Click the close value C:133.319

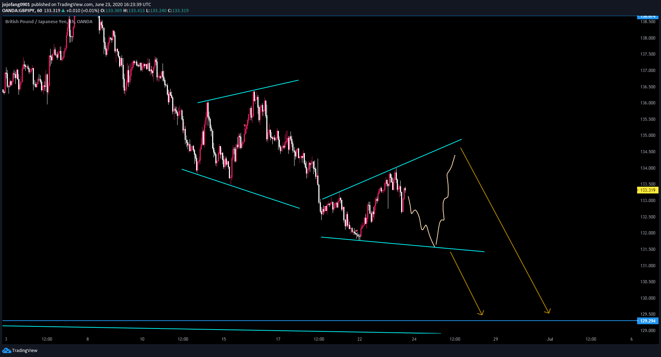[x=178, y=11]
